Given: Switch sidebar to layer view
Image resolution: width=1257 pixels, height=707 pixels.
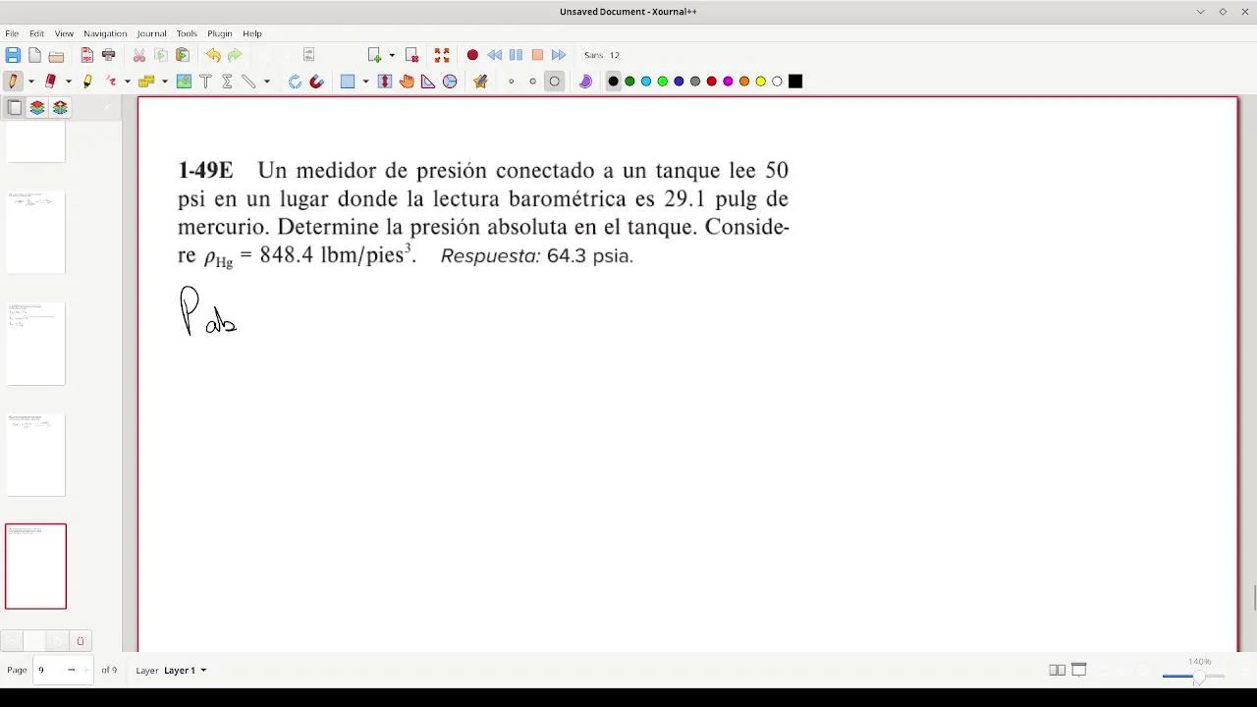Looking at the screenshot, I should point(37,108).
